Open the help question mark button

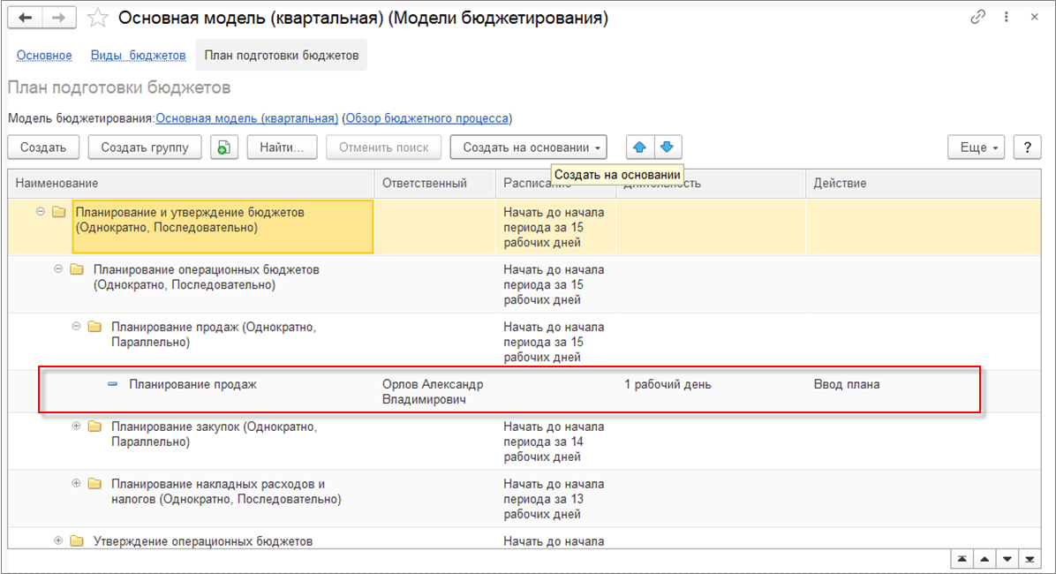pos(1028,147)
